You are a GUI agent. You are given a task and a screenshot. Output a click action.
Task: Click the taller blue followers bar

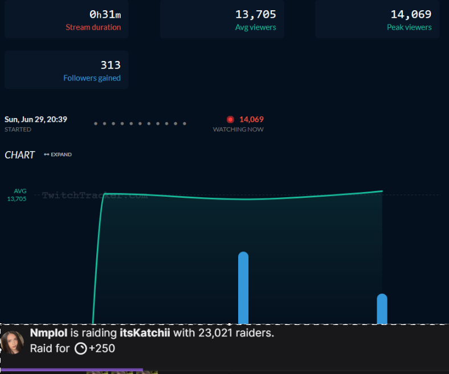tap(243, 288)
